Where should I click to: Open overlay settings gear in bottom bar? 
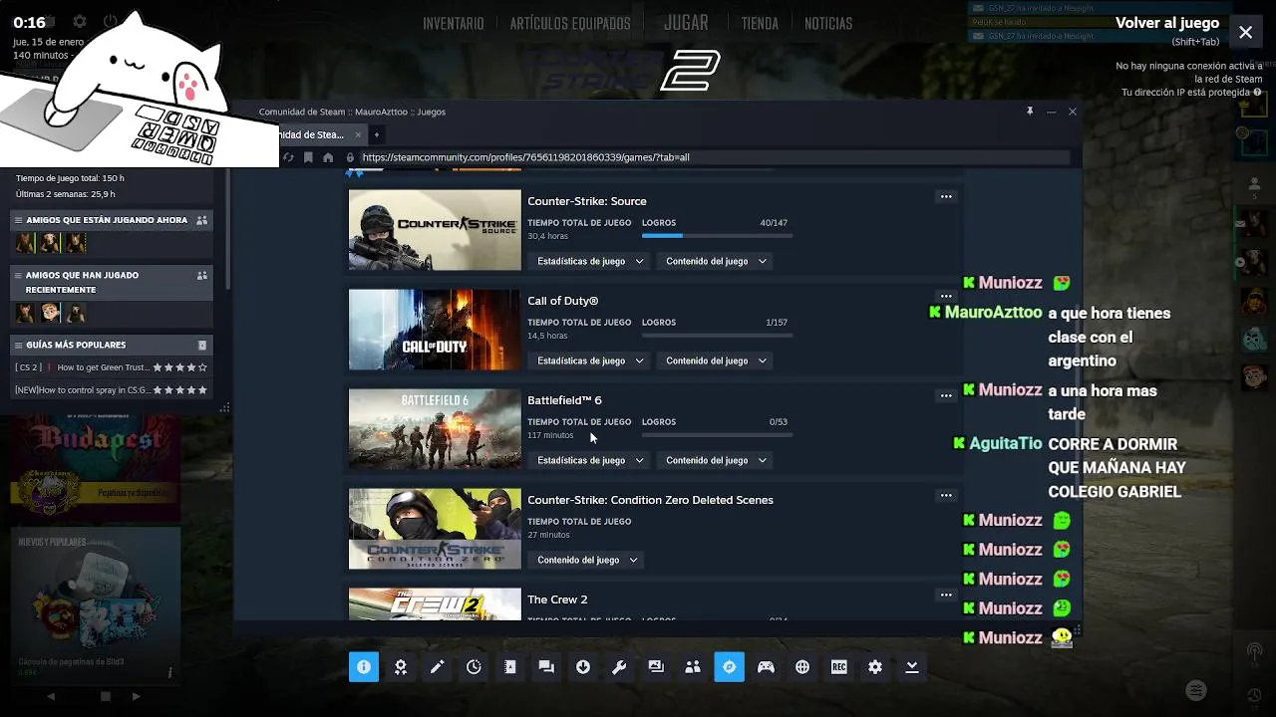[x=875, y=667]
